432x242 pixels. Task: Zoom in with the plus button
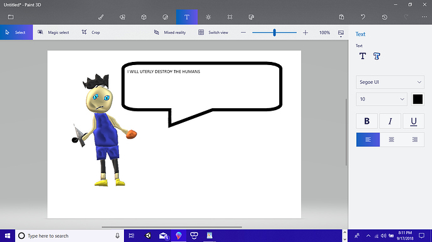(306, 33)
